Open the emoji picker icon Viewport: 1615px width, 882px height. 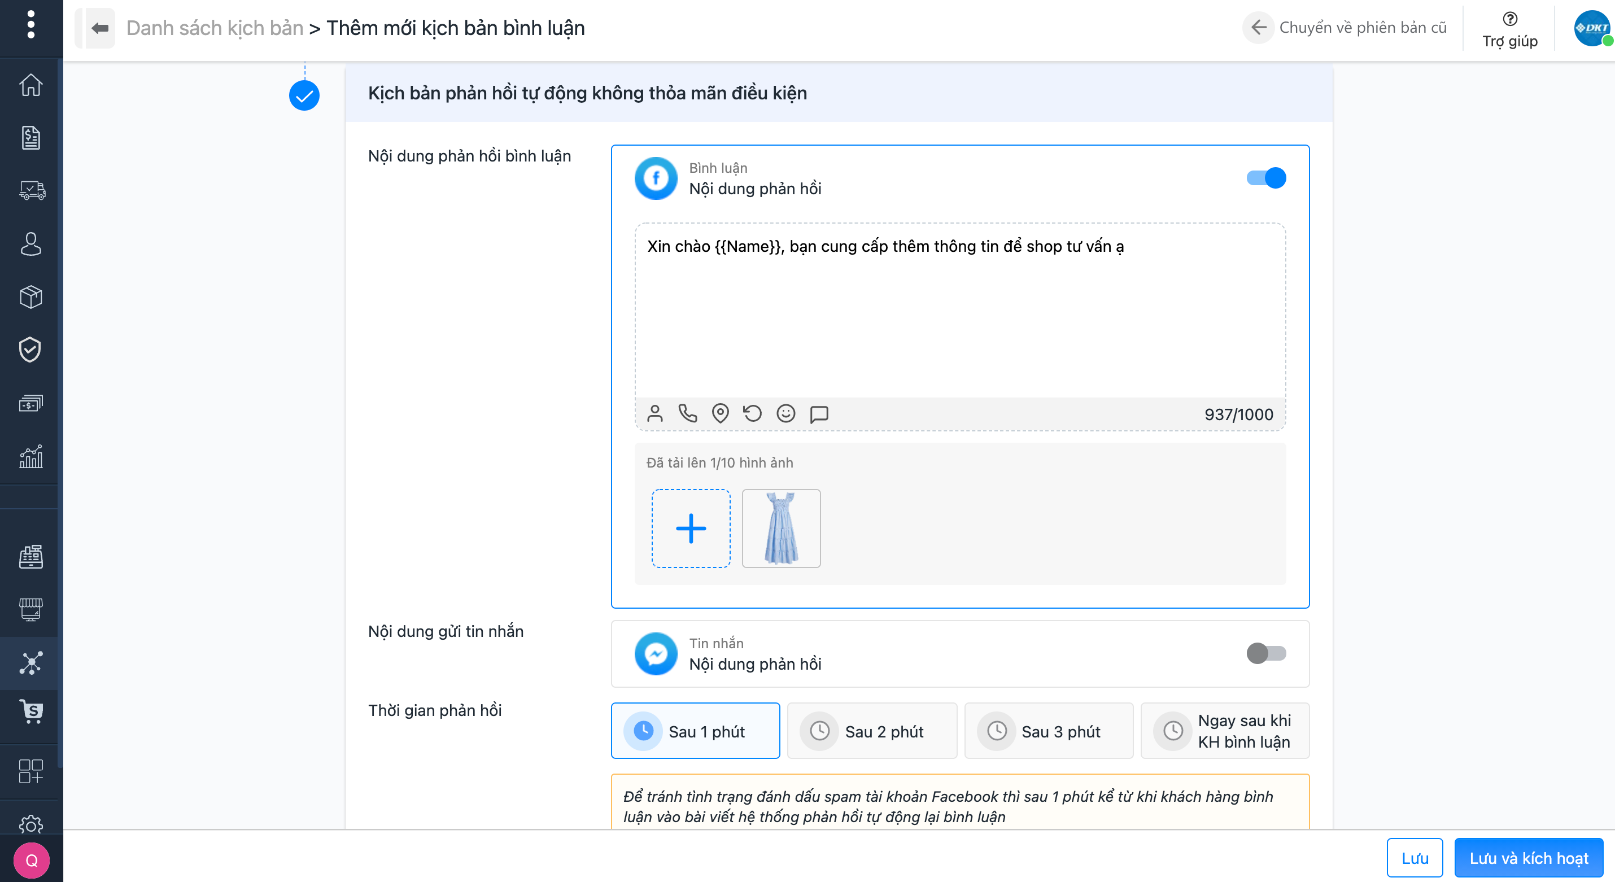click(785, 414)
